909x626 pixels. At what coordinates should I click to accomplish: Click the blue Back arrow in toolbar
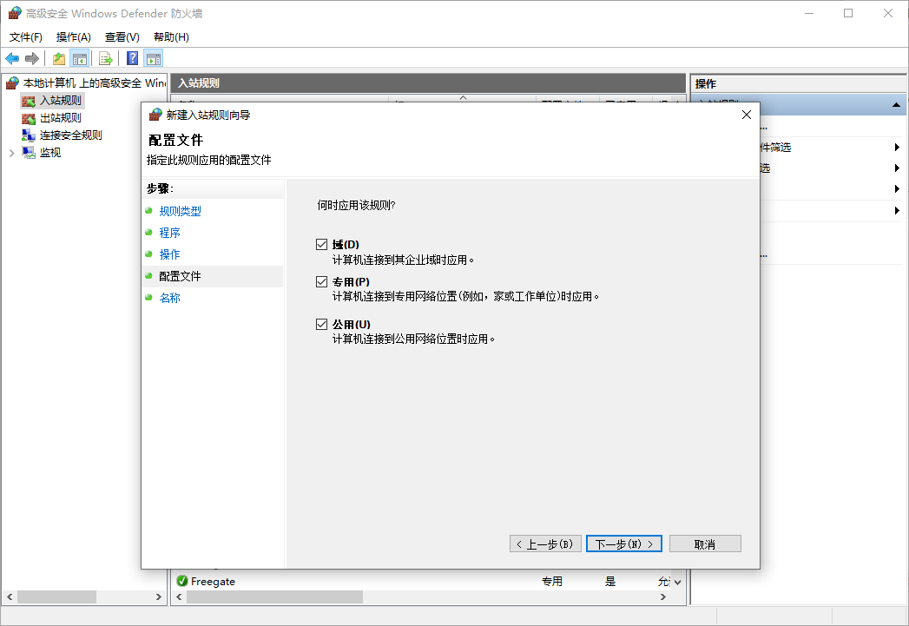coord(12,58)
